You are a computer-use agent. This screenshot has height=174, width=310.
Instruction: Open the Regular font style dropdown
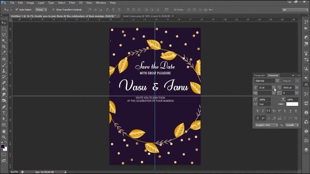coord(297,81)
